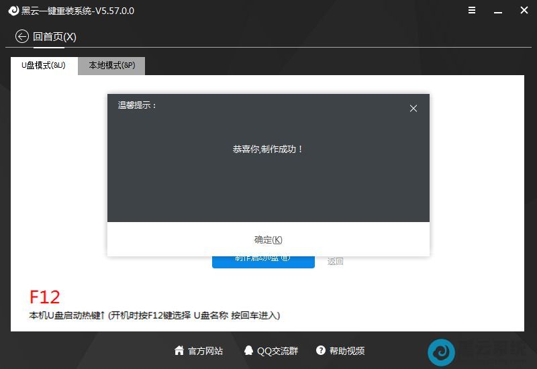This screenshot has height=369, width=537.
Task: Open the 官方网站 link text
Action: [x=205, y=350]
